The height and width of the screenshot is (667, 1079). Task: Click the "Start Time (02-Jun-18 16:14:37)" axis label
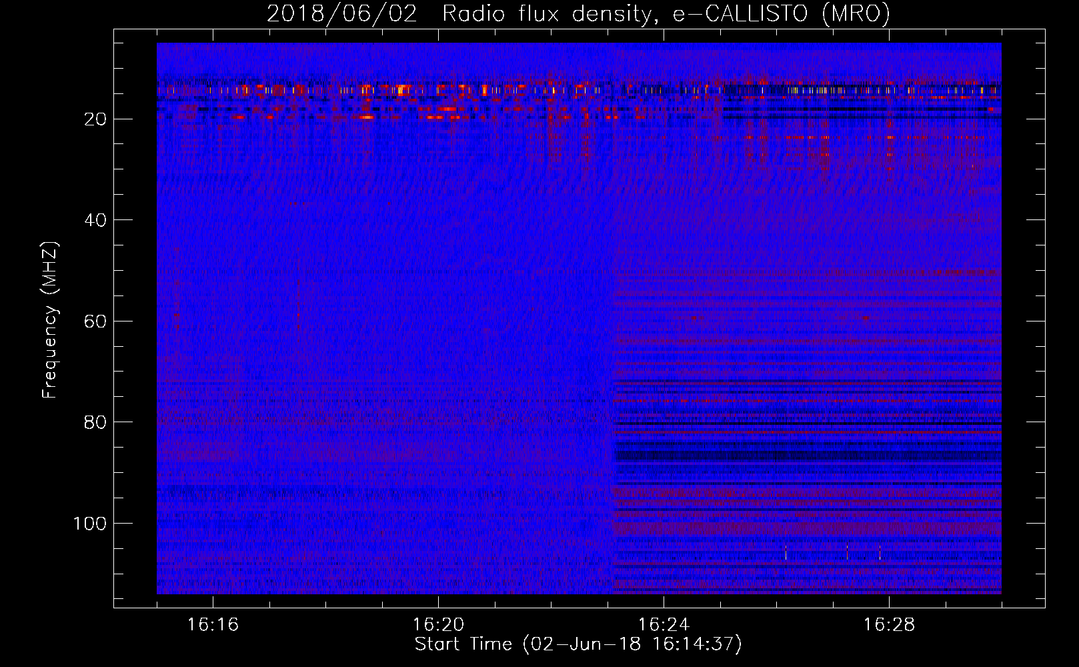[578, 644]
